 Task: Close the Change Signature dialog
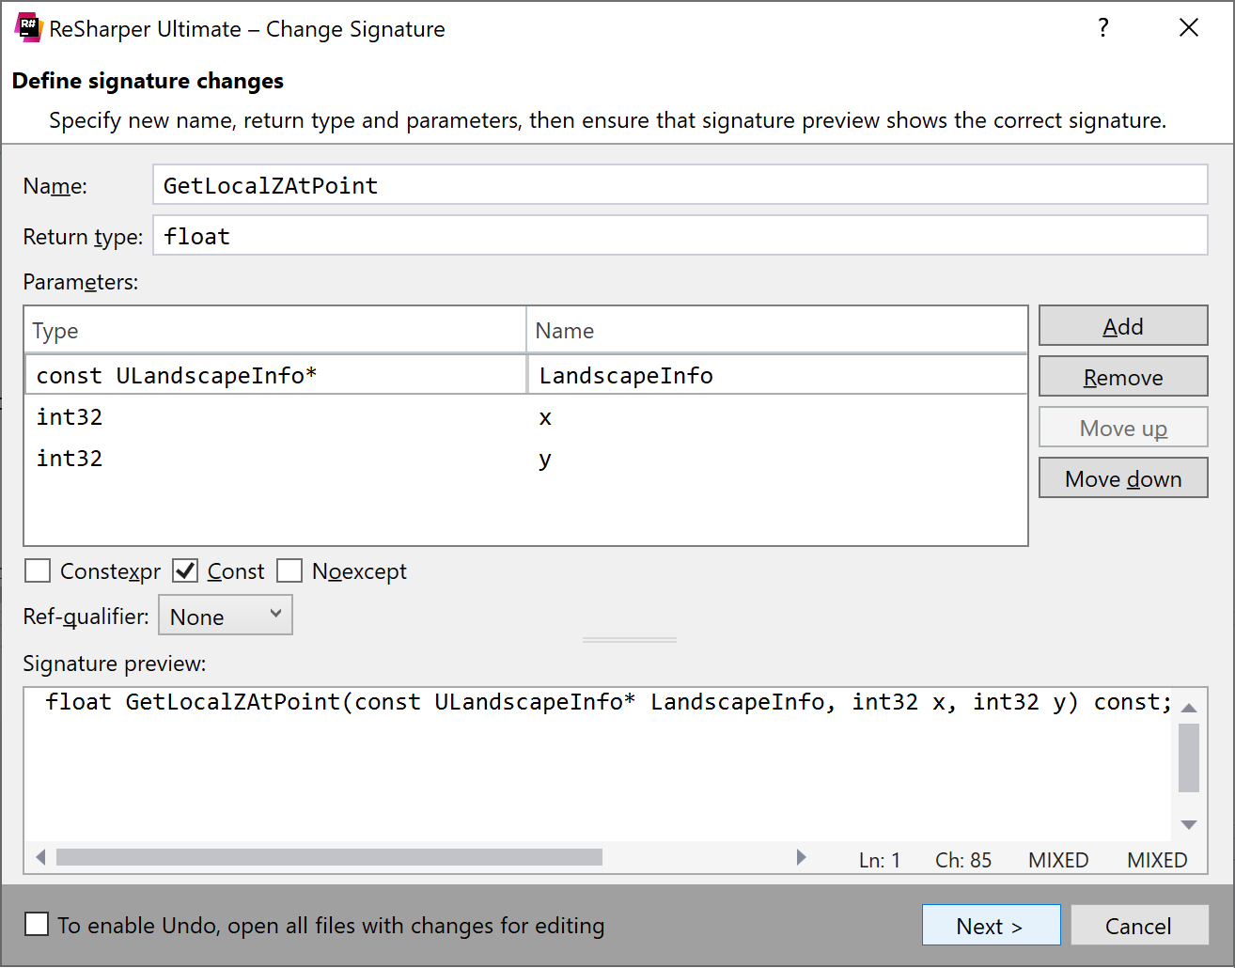pyautogui.click(x=1188, y=28)
